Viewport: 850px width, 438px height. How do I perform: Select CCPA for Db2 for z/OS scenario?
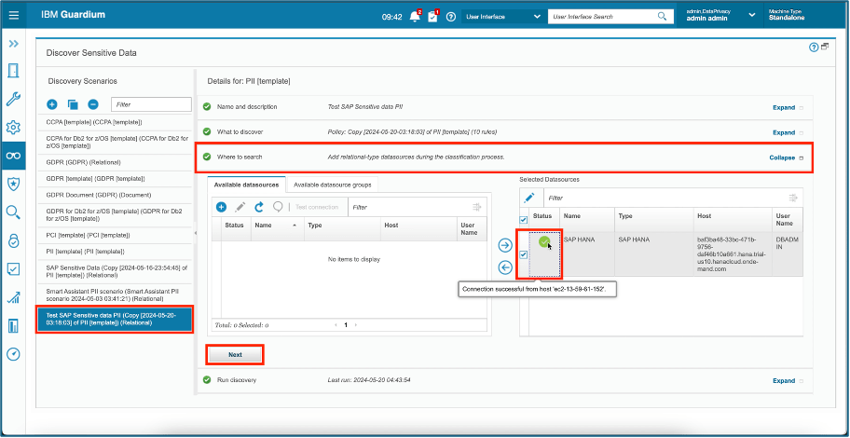[114, 142]
